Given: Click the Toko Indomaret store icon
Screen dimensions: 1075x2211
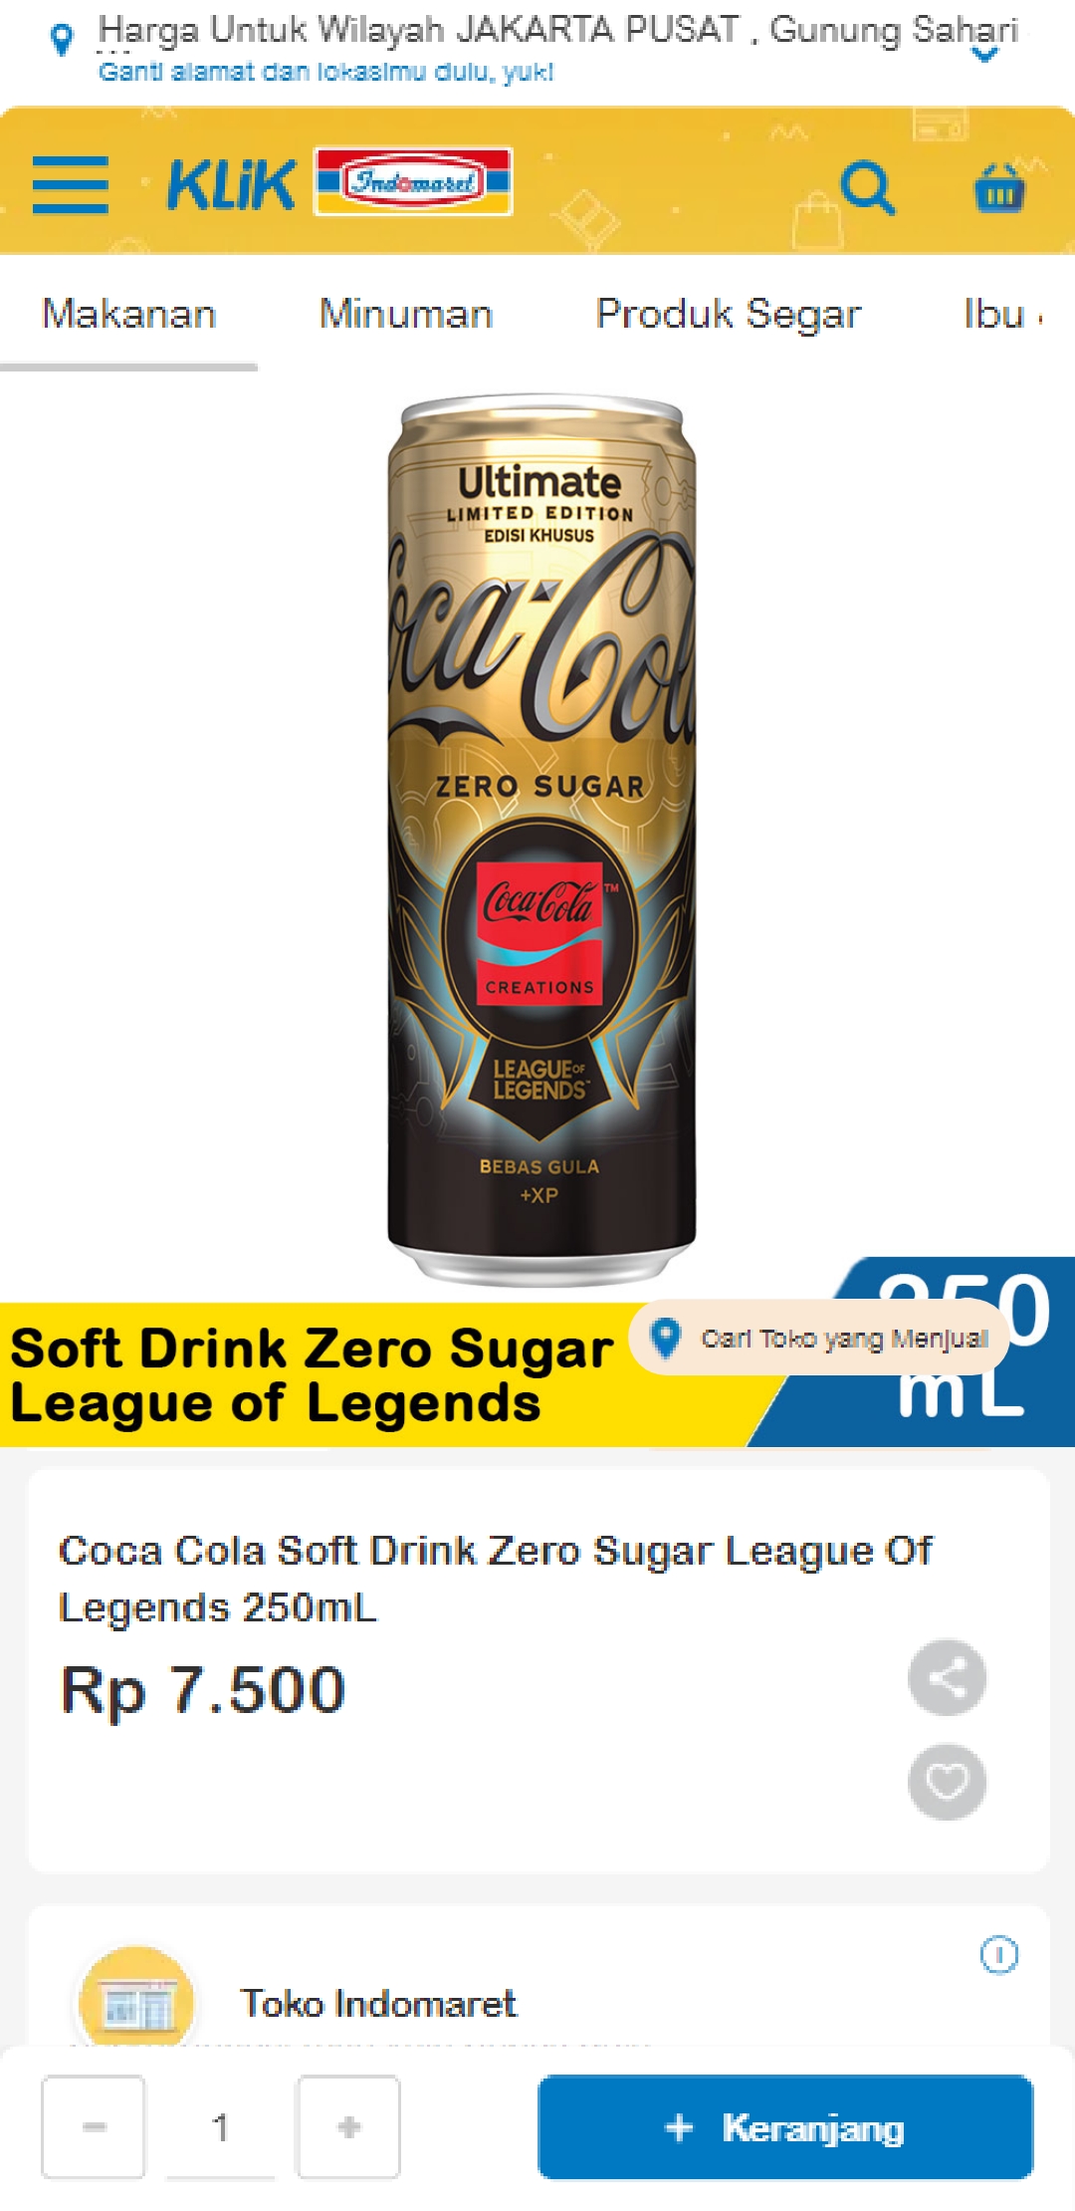Looking at the screenshot, I should [137, 2000].
